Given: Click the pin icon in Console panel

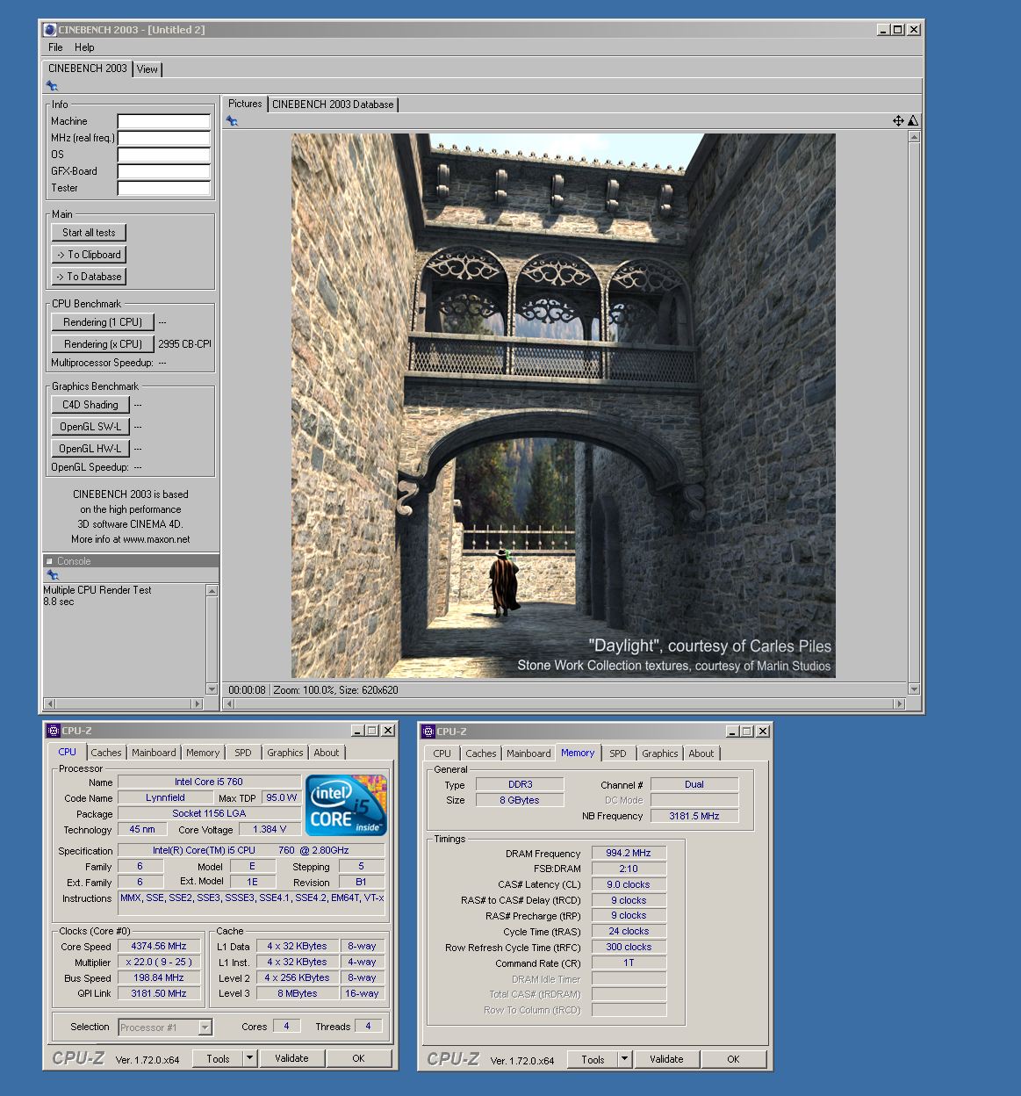Looking at the screenshot, I should pyautogui.click(x=53, y=575).
